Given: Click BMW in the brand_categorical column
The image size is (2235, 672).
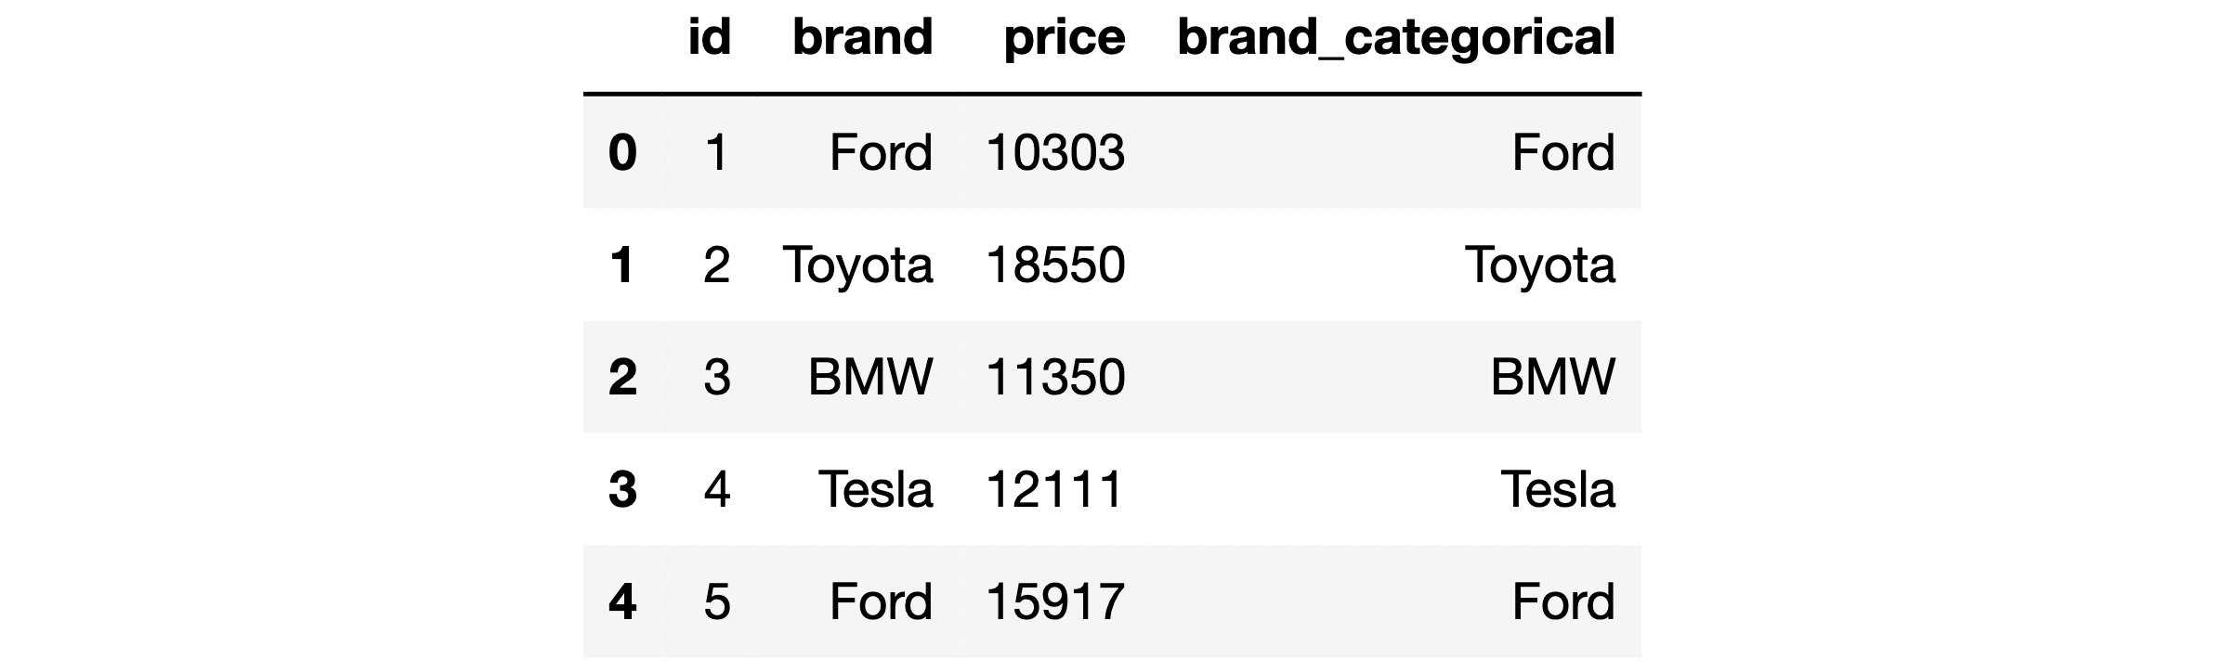Looking at the screenshot, I should [1552, 378].
